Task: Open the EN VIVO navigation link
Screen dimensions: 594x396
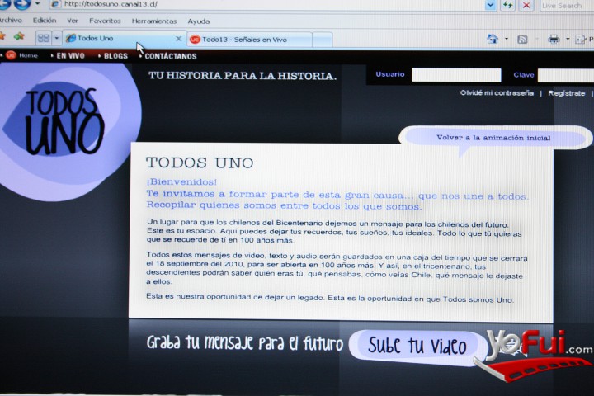Action: (70, 56)
